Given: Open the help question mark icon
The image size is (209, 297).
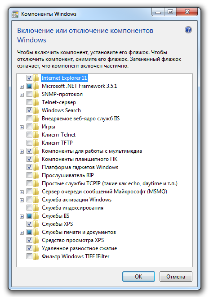Looking at the screenshot, I should 188,30.
